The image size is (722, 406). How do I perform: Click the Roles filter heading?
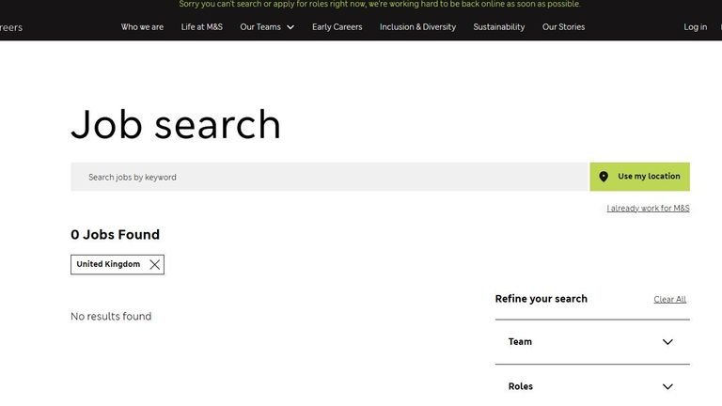tap(520, 386)
